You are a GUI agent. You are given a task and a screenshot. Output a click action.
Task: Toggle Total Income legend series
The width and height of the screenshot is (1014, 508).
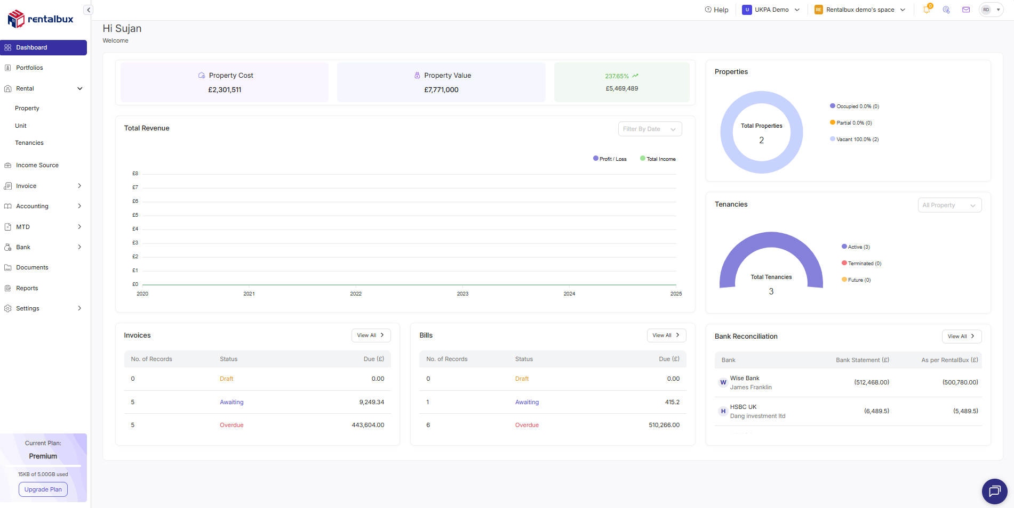[x=658, y=159]
